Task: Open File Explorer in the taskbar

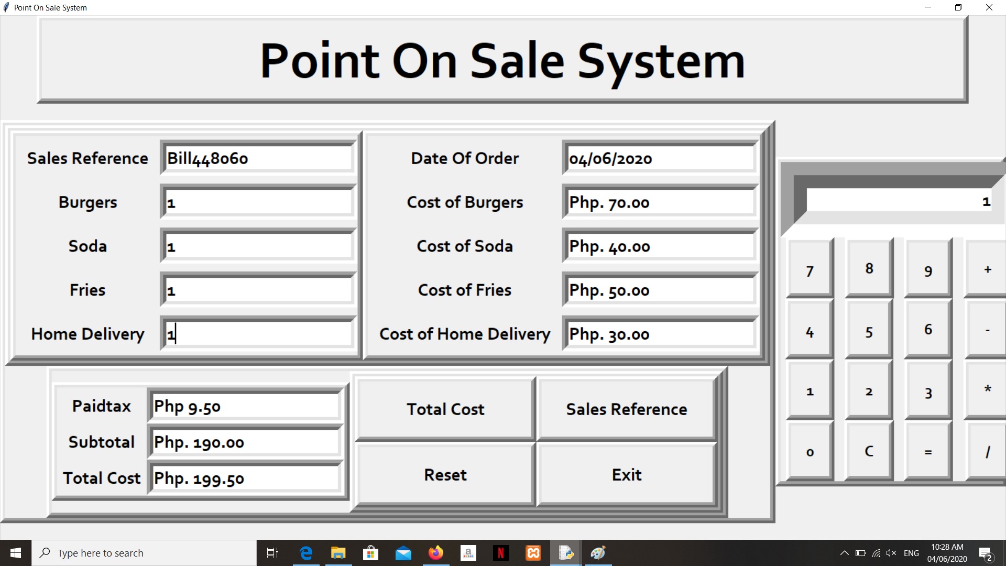Action: point(338,553)
